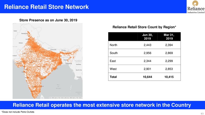The height and width of the screenshot is (115, 205).
Task: Click 'Store Presence as on June 30, 2019' heading
Action: pyautogui.click(x=48, y=20)
